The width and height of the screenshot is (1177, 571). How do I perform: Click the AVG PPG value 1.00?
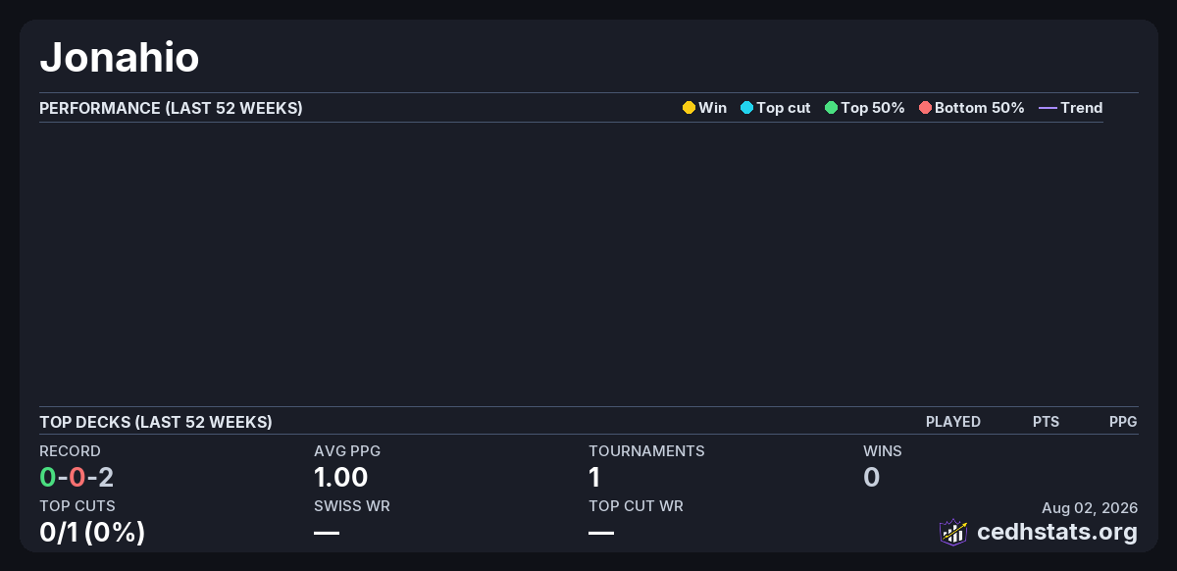(341, 478)
